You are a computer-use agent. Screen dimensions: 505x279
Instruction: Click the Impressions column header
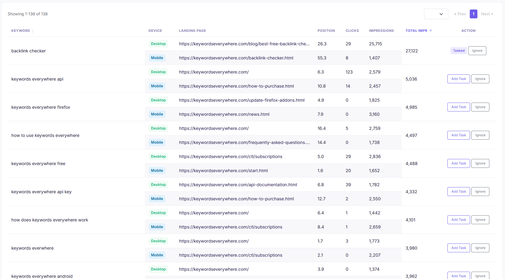tap(381, 31)
